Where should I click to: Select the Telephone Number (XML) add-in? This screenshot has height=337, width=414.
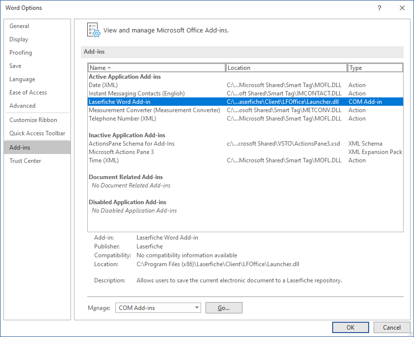pyautogui.click(x=245, y=119)
